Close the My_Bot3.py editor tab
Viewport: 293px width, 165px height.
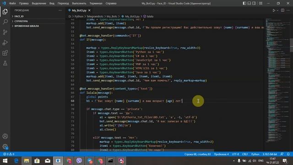click(89, 11)
